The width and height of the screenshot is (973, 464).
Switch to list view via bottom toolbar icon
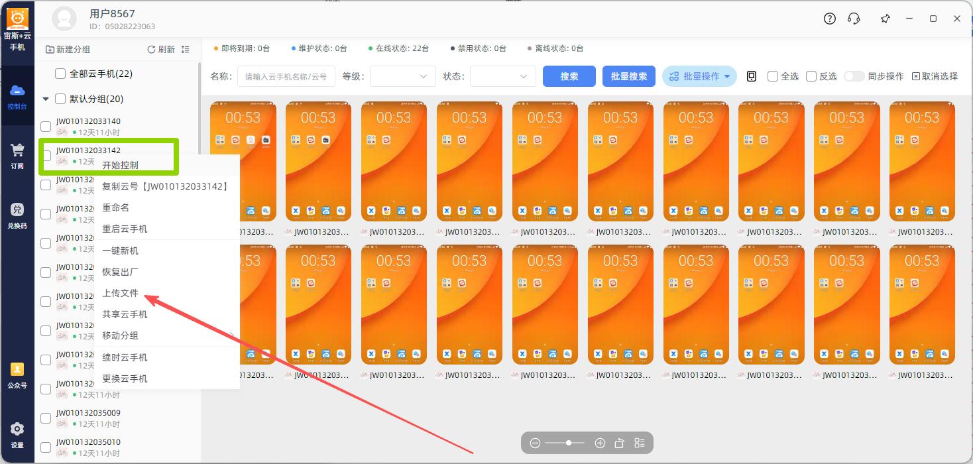[x=640, y=443]
